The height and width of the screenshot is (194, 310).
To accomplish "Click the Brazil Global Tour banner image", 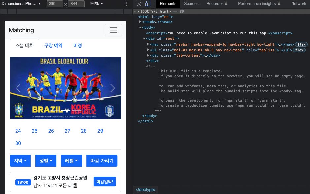I will click(65, 88).
